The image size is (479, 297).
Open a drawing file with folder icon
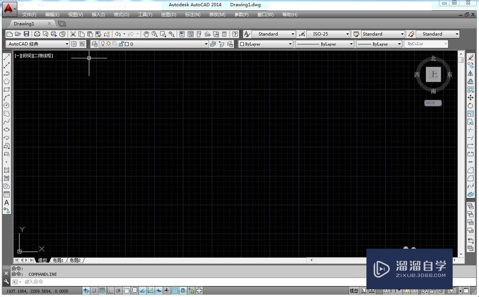[18, 34]
